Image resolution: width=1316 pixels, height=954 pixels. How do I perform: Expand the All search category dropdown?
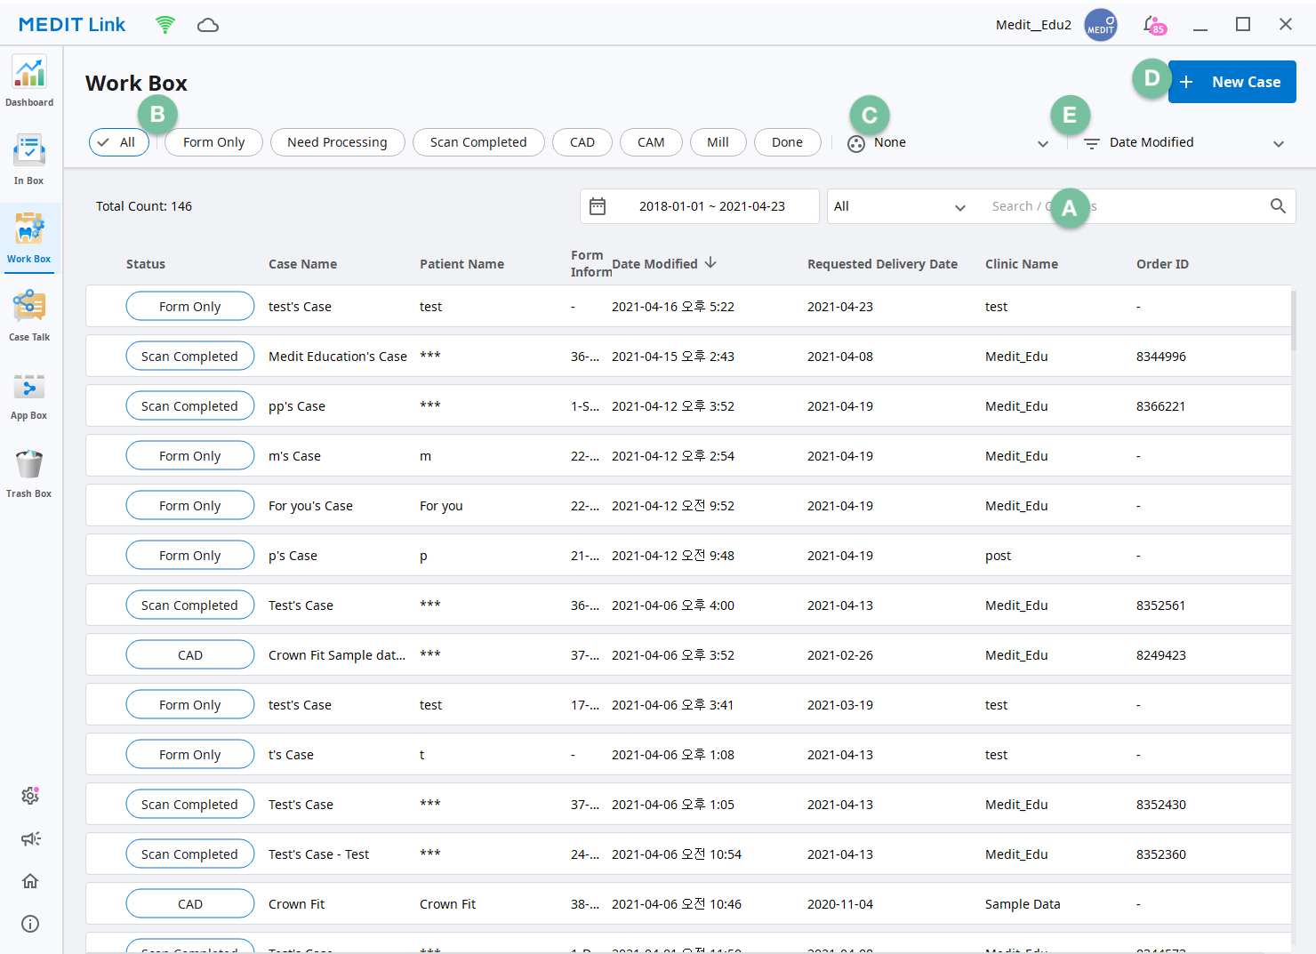[x=899, y=205]
